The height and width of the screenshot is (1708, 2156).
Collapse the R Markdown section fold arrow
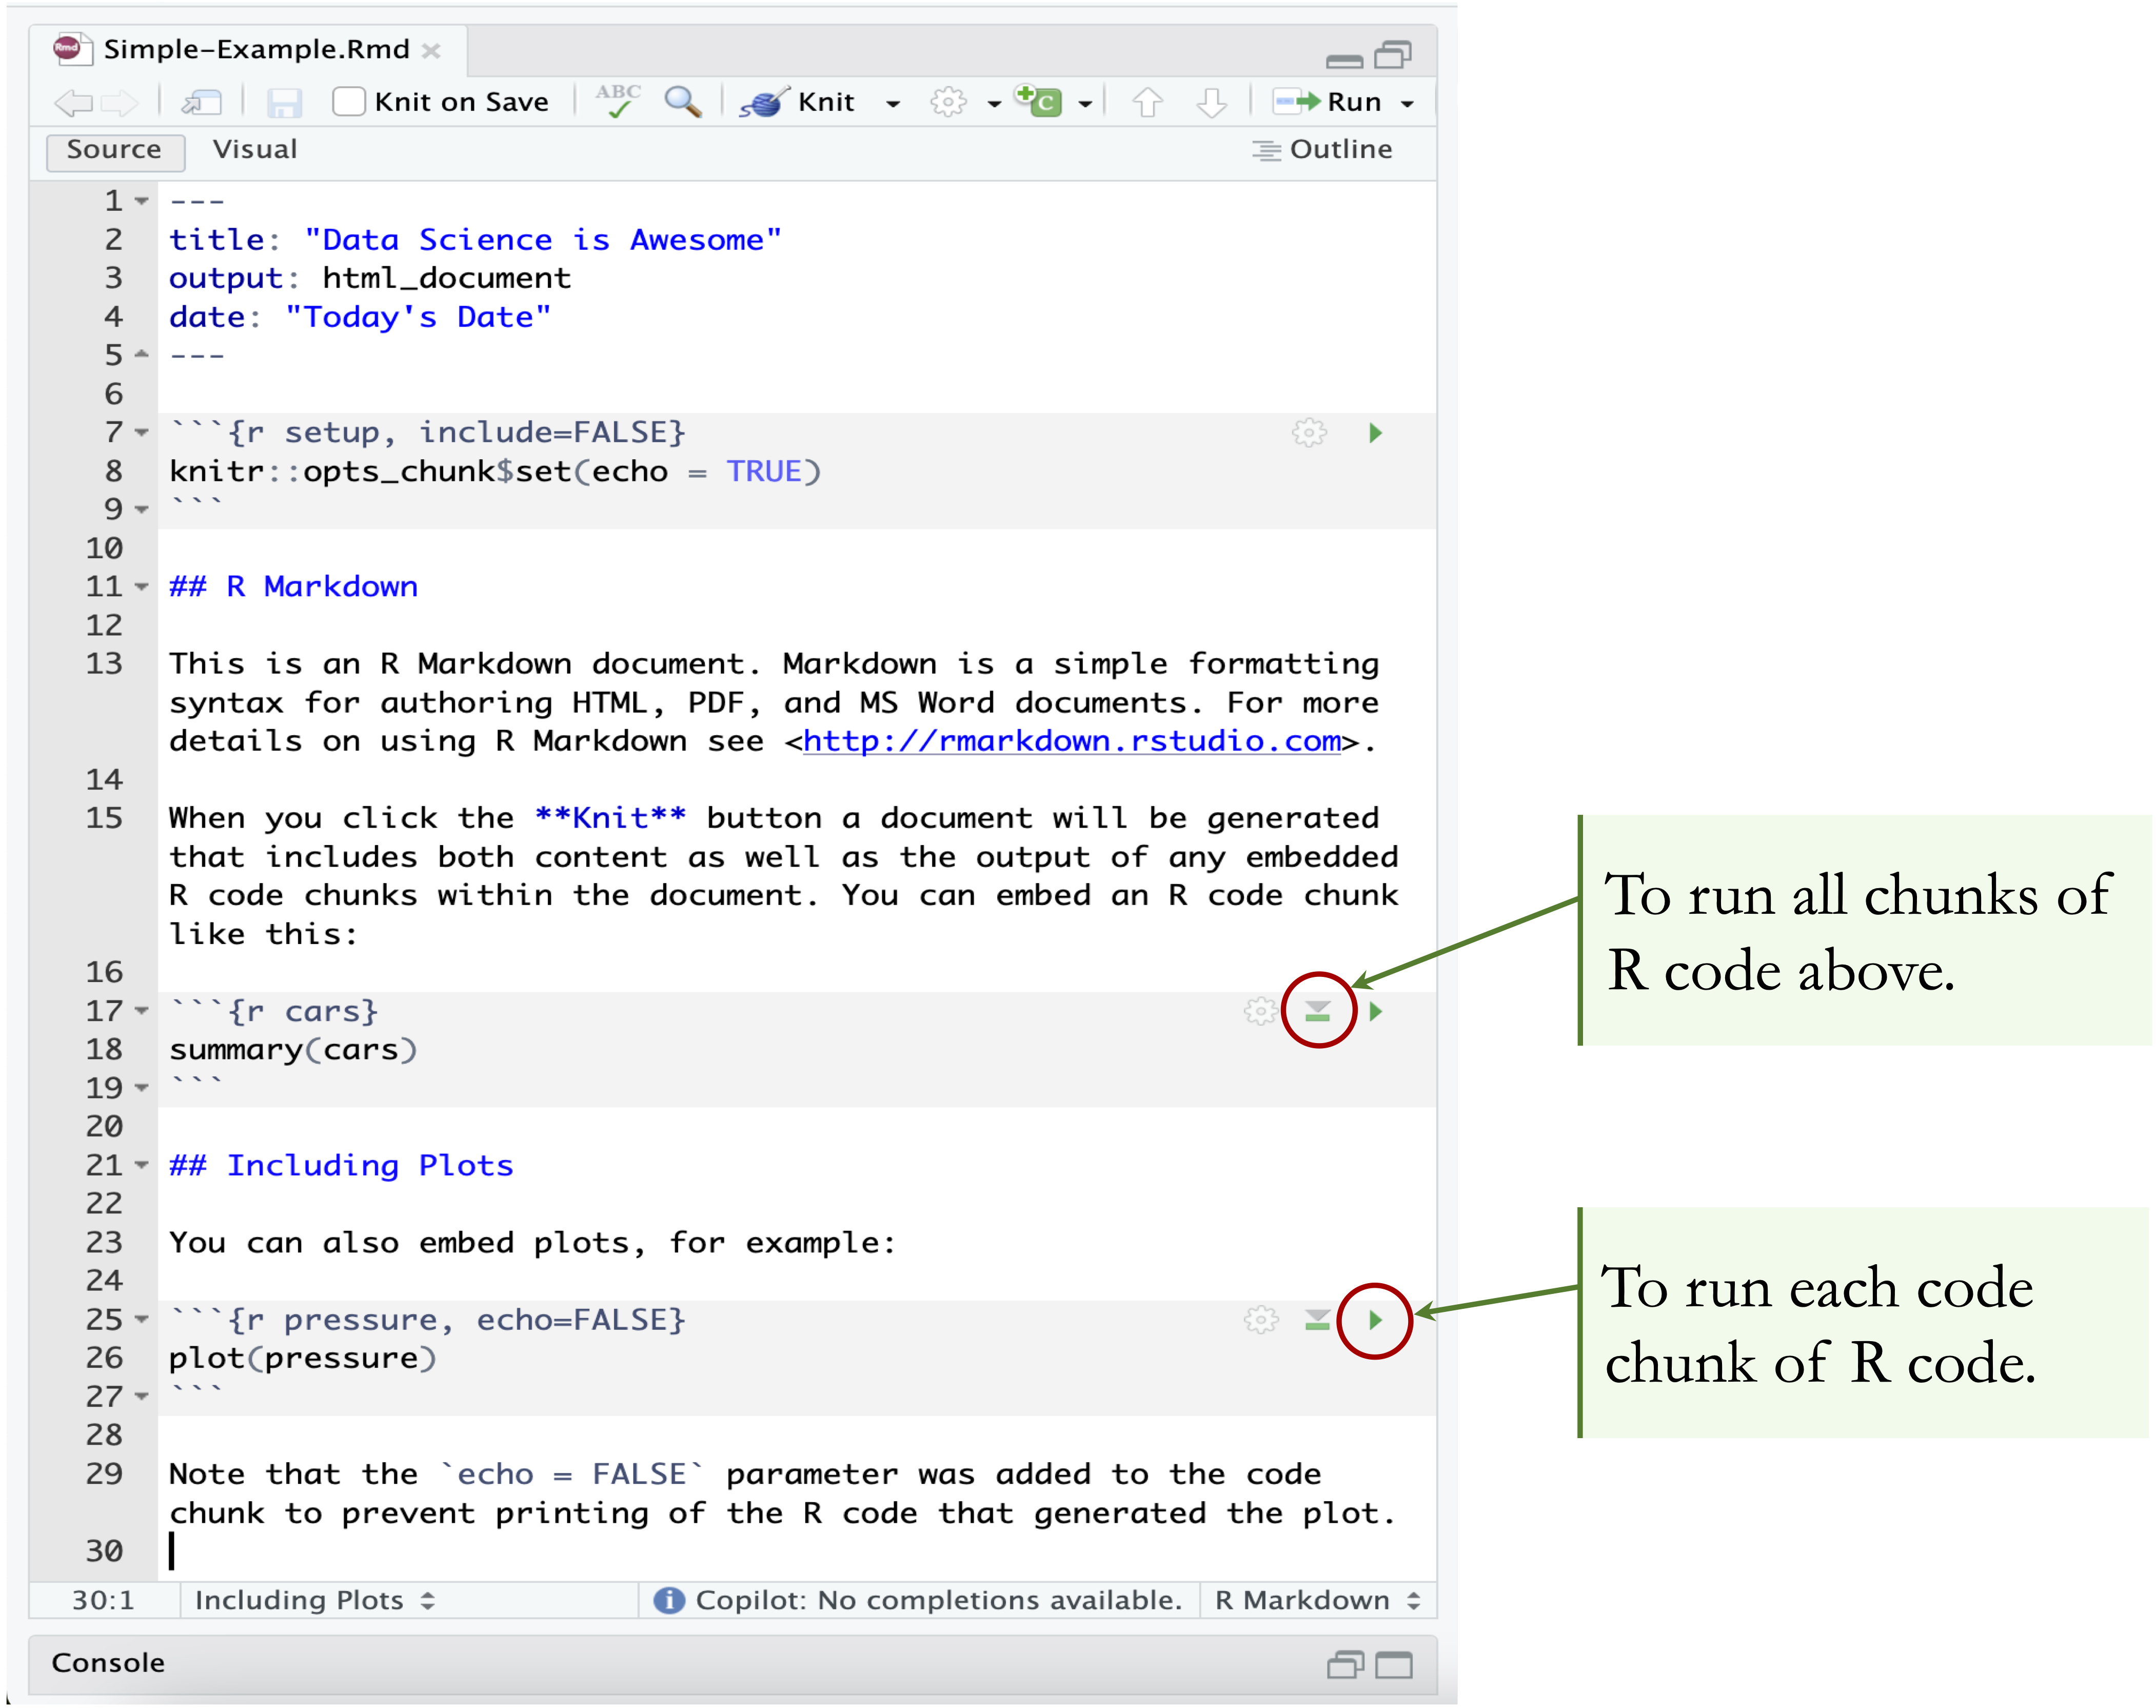coord(142,587)
